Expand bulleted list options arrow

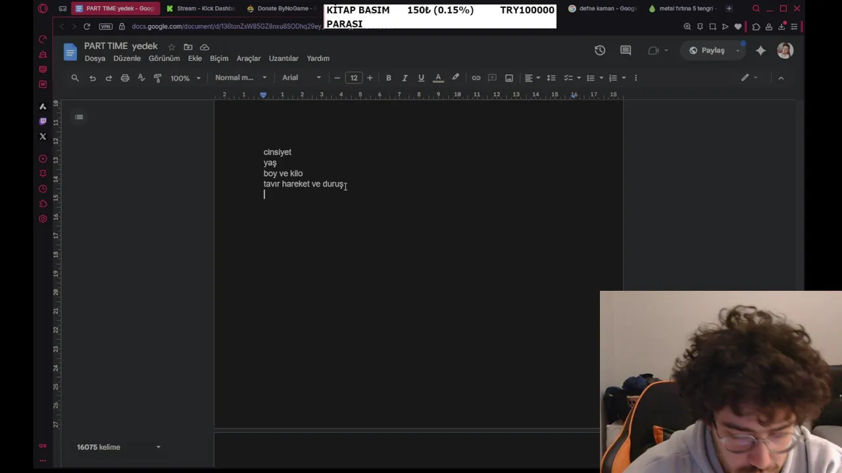(x=601, y=78)
